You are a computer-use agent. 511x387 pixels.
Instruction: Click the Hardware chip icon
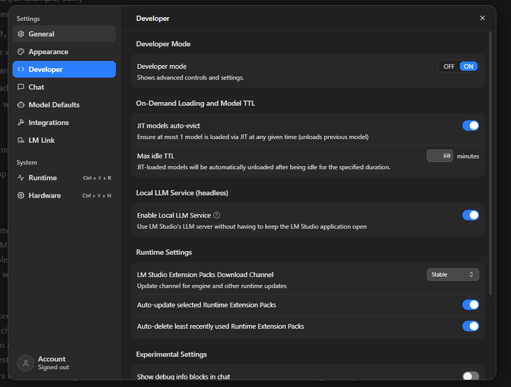(21, 195)
